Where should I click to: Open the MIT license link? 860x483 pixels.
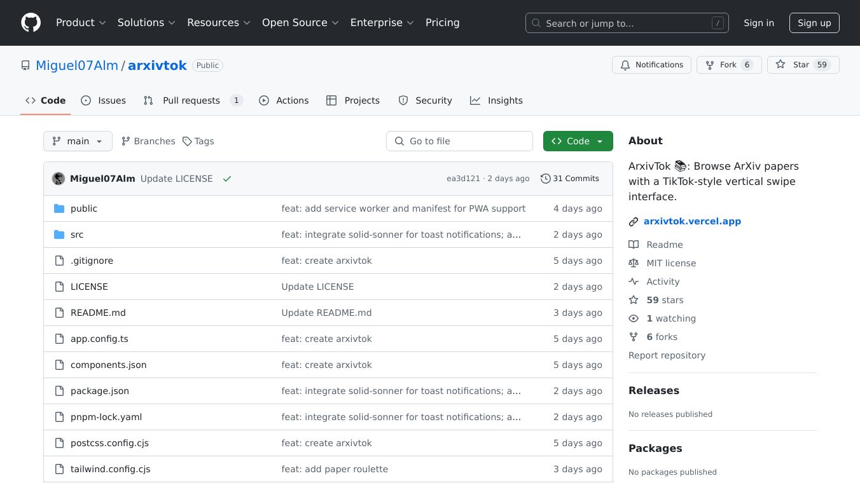point(671,263)
